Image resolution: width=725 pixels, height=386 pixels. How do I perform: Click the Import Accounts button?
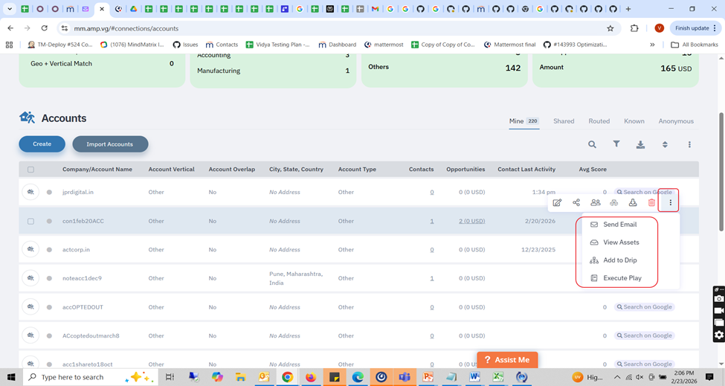point(110,144)
